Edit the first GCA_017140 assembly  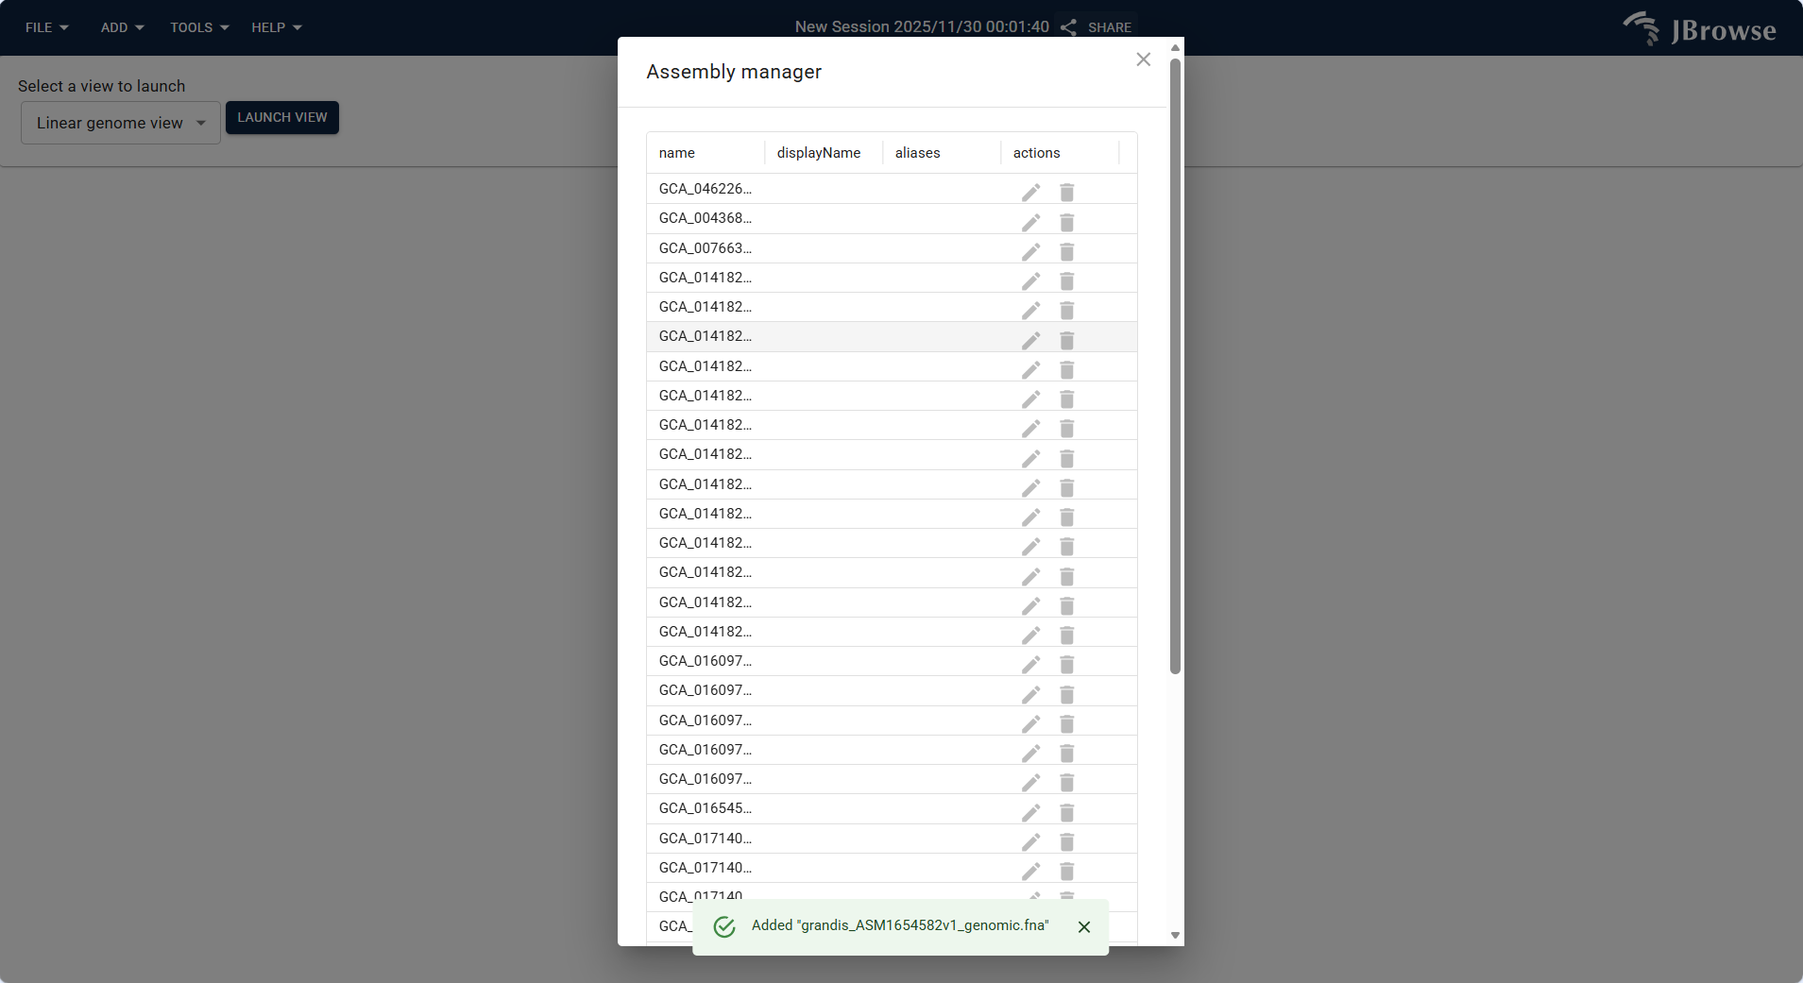(1029, 841)
